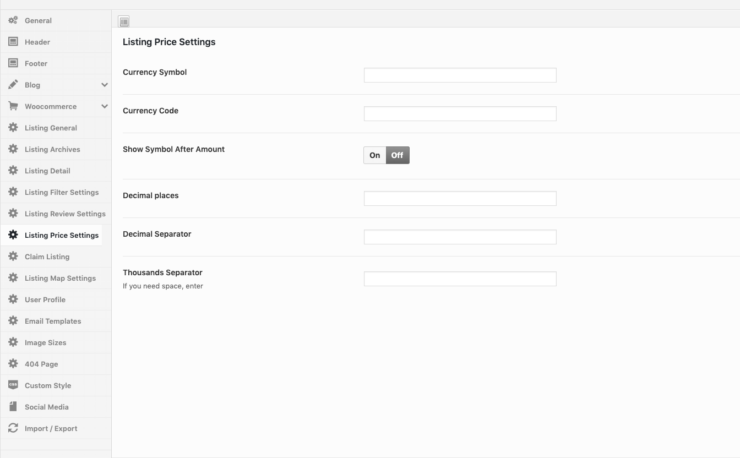Click the Social Media document icon
This screenshot has width=740, height=458.
(x=13, y=407)
